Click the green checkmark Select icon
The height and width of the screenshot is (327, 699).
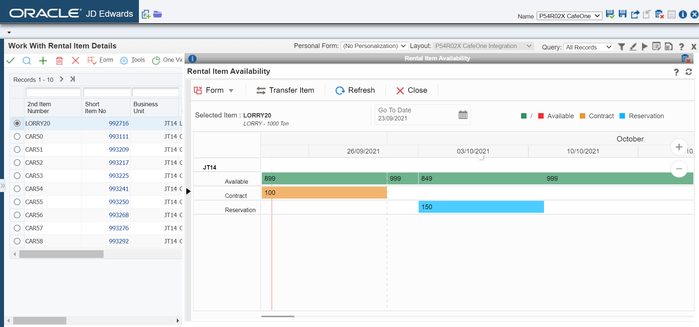tap(11, 60)
